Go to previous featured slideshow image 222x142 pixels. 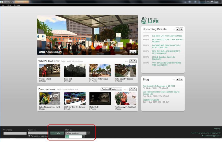(131, 52)
